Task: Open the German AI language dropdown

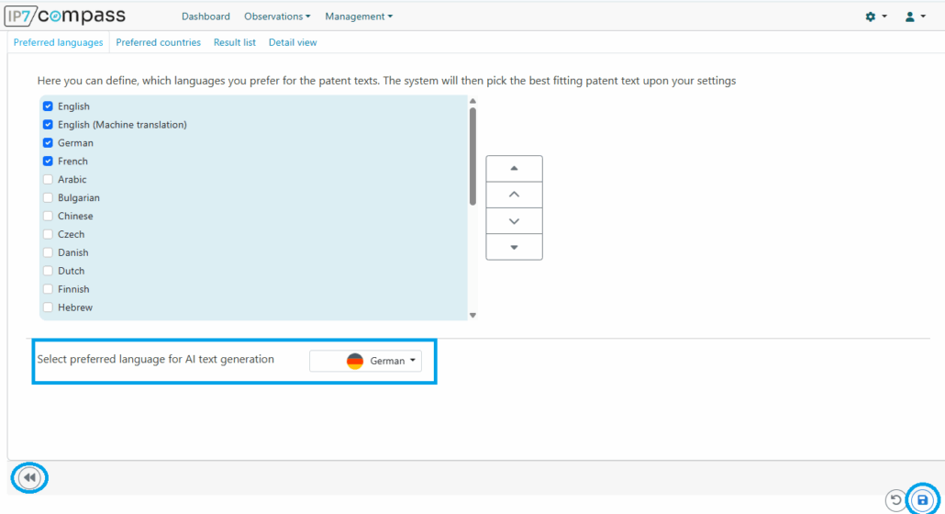Action: click(365, 361)
